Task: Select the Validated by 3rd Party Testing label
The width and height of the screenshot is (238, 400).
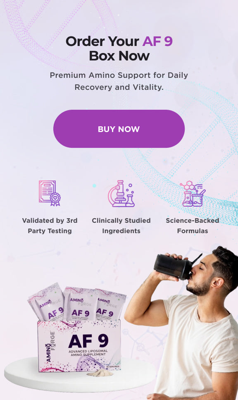Action: tap(50, 226)
